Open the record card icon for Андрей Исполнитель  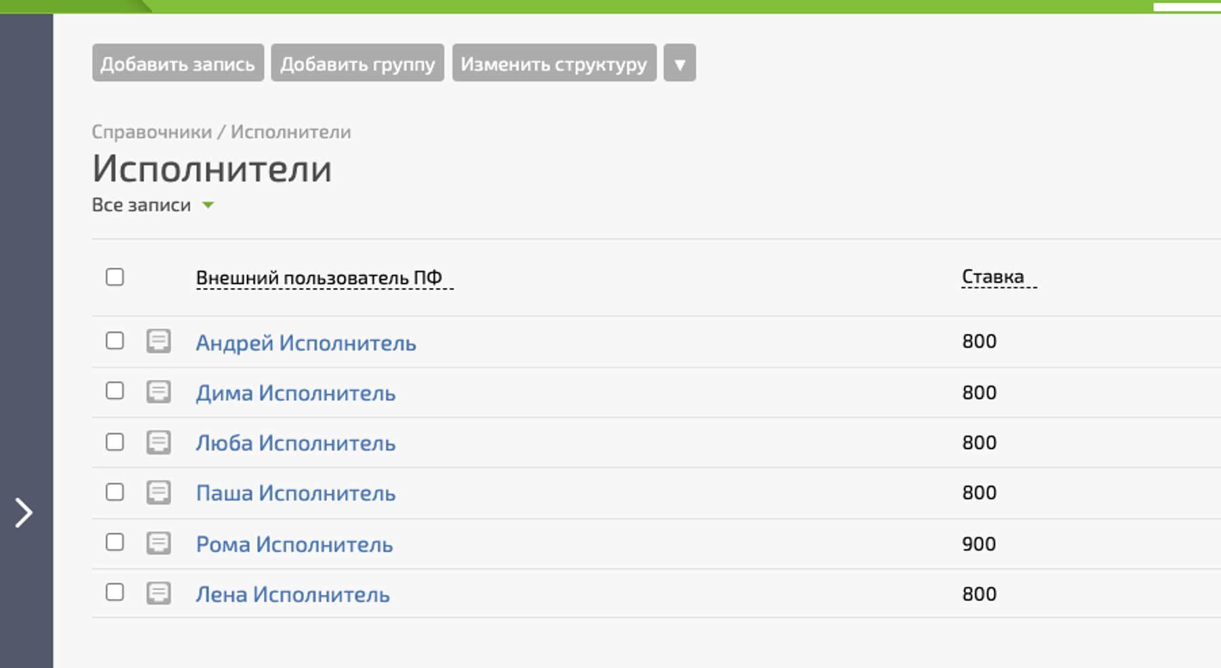pos(159,341)
